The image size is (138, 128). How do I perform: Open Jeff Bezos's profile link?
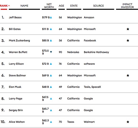click(x=15, y=17)
